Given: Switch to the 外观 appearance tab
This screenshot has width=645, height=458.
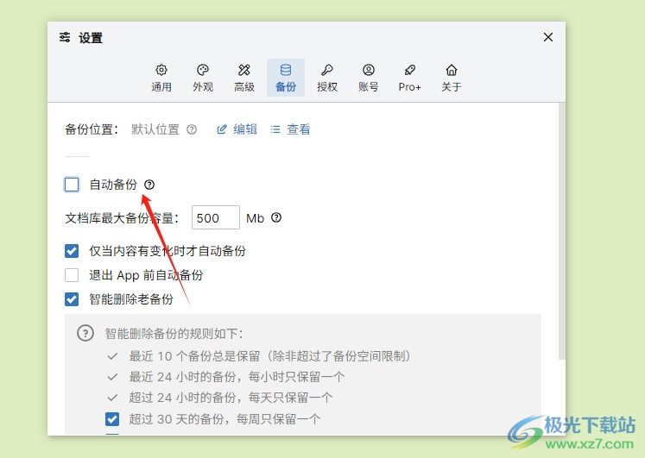Looking at the screenshot, I should [x=203, y=78].
